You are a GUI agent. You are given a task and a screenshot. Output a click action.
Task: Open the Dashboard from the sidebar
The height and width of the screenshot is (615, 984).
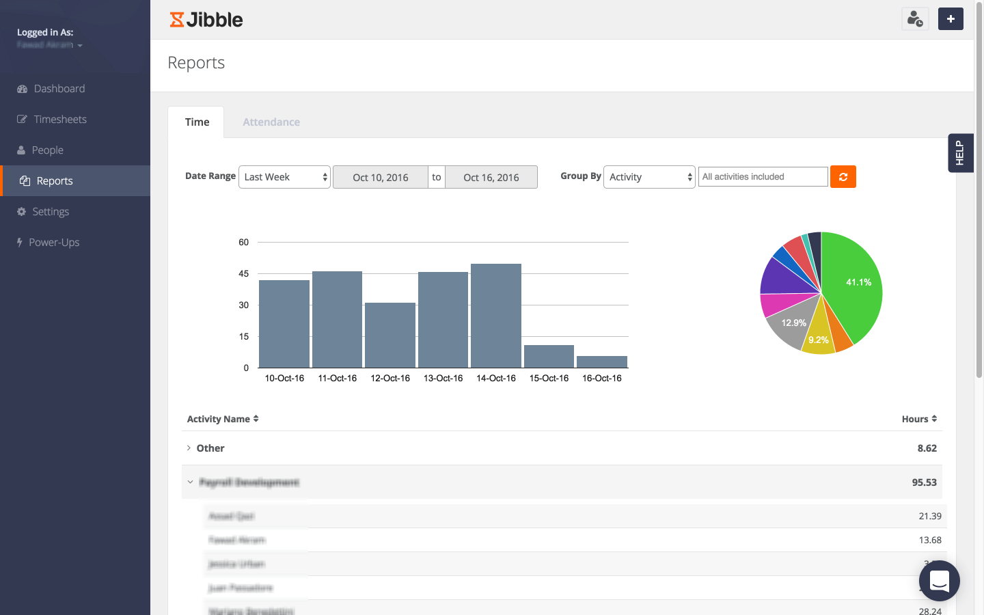point(59,88)
